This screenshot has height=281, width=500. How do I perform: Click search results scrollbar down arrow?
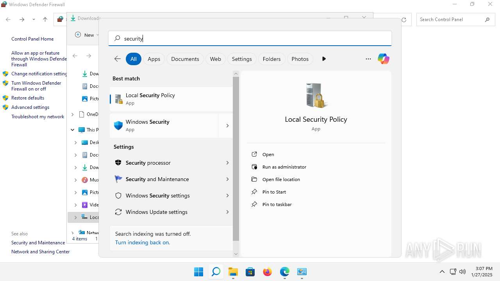[x=236, y=254]
